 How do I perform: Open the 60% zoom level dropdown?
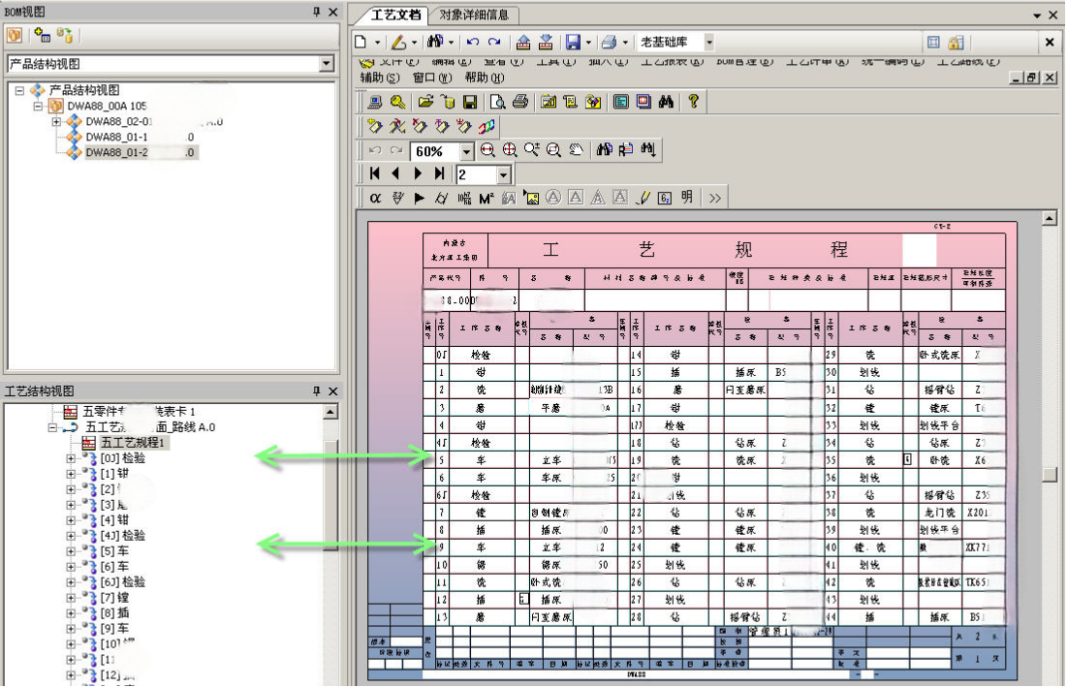point(466,151)
